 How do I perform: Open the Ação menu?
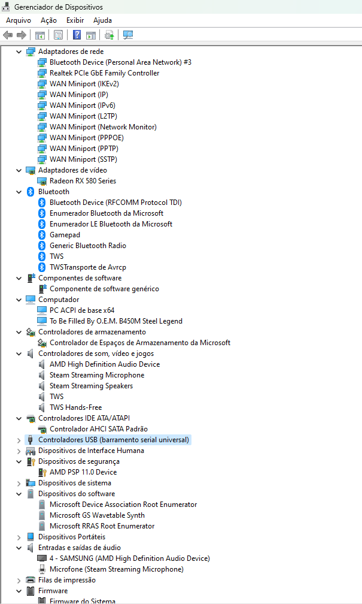pyautogui.click(x=49, y=20)
